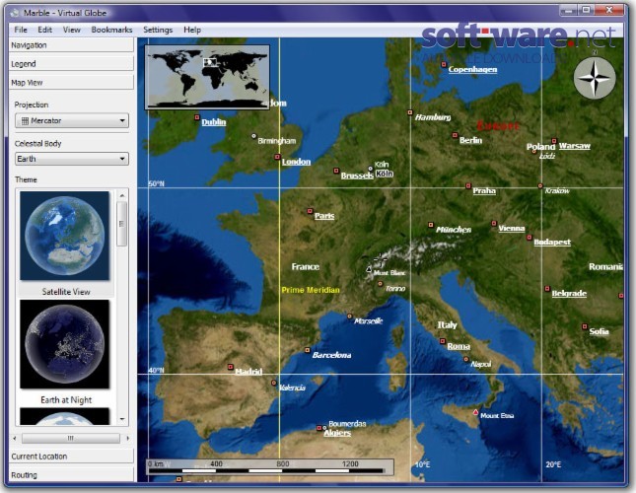Click the Napoli city marker

(x=466, y=359)
